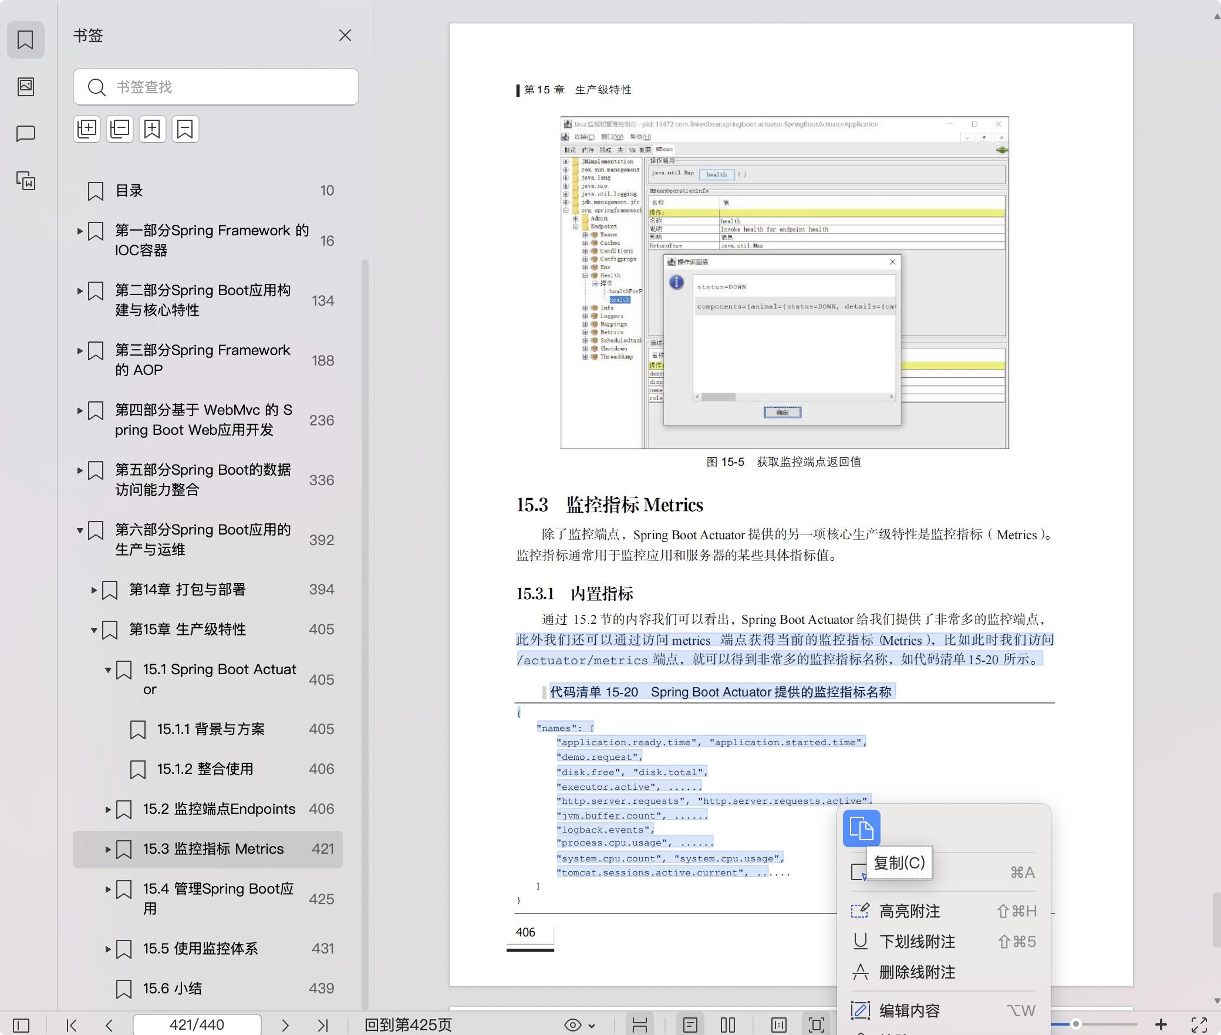Click the collapse all bookmarks icon
The height and width of the screenshot is (1035, 1221).
pos(120,129)
